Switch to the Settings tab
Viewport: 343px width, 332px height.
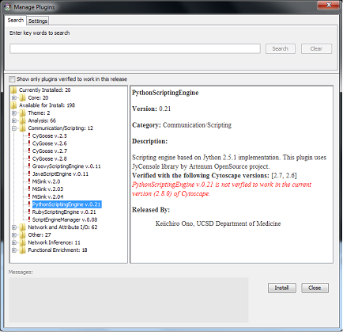[x=38, y=21]
